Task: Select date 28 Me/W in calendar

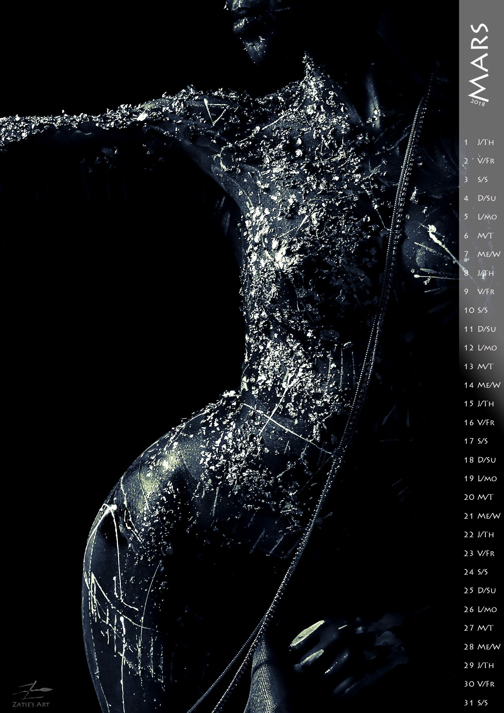Action: (x=482, y=647)
